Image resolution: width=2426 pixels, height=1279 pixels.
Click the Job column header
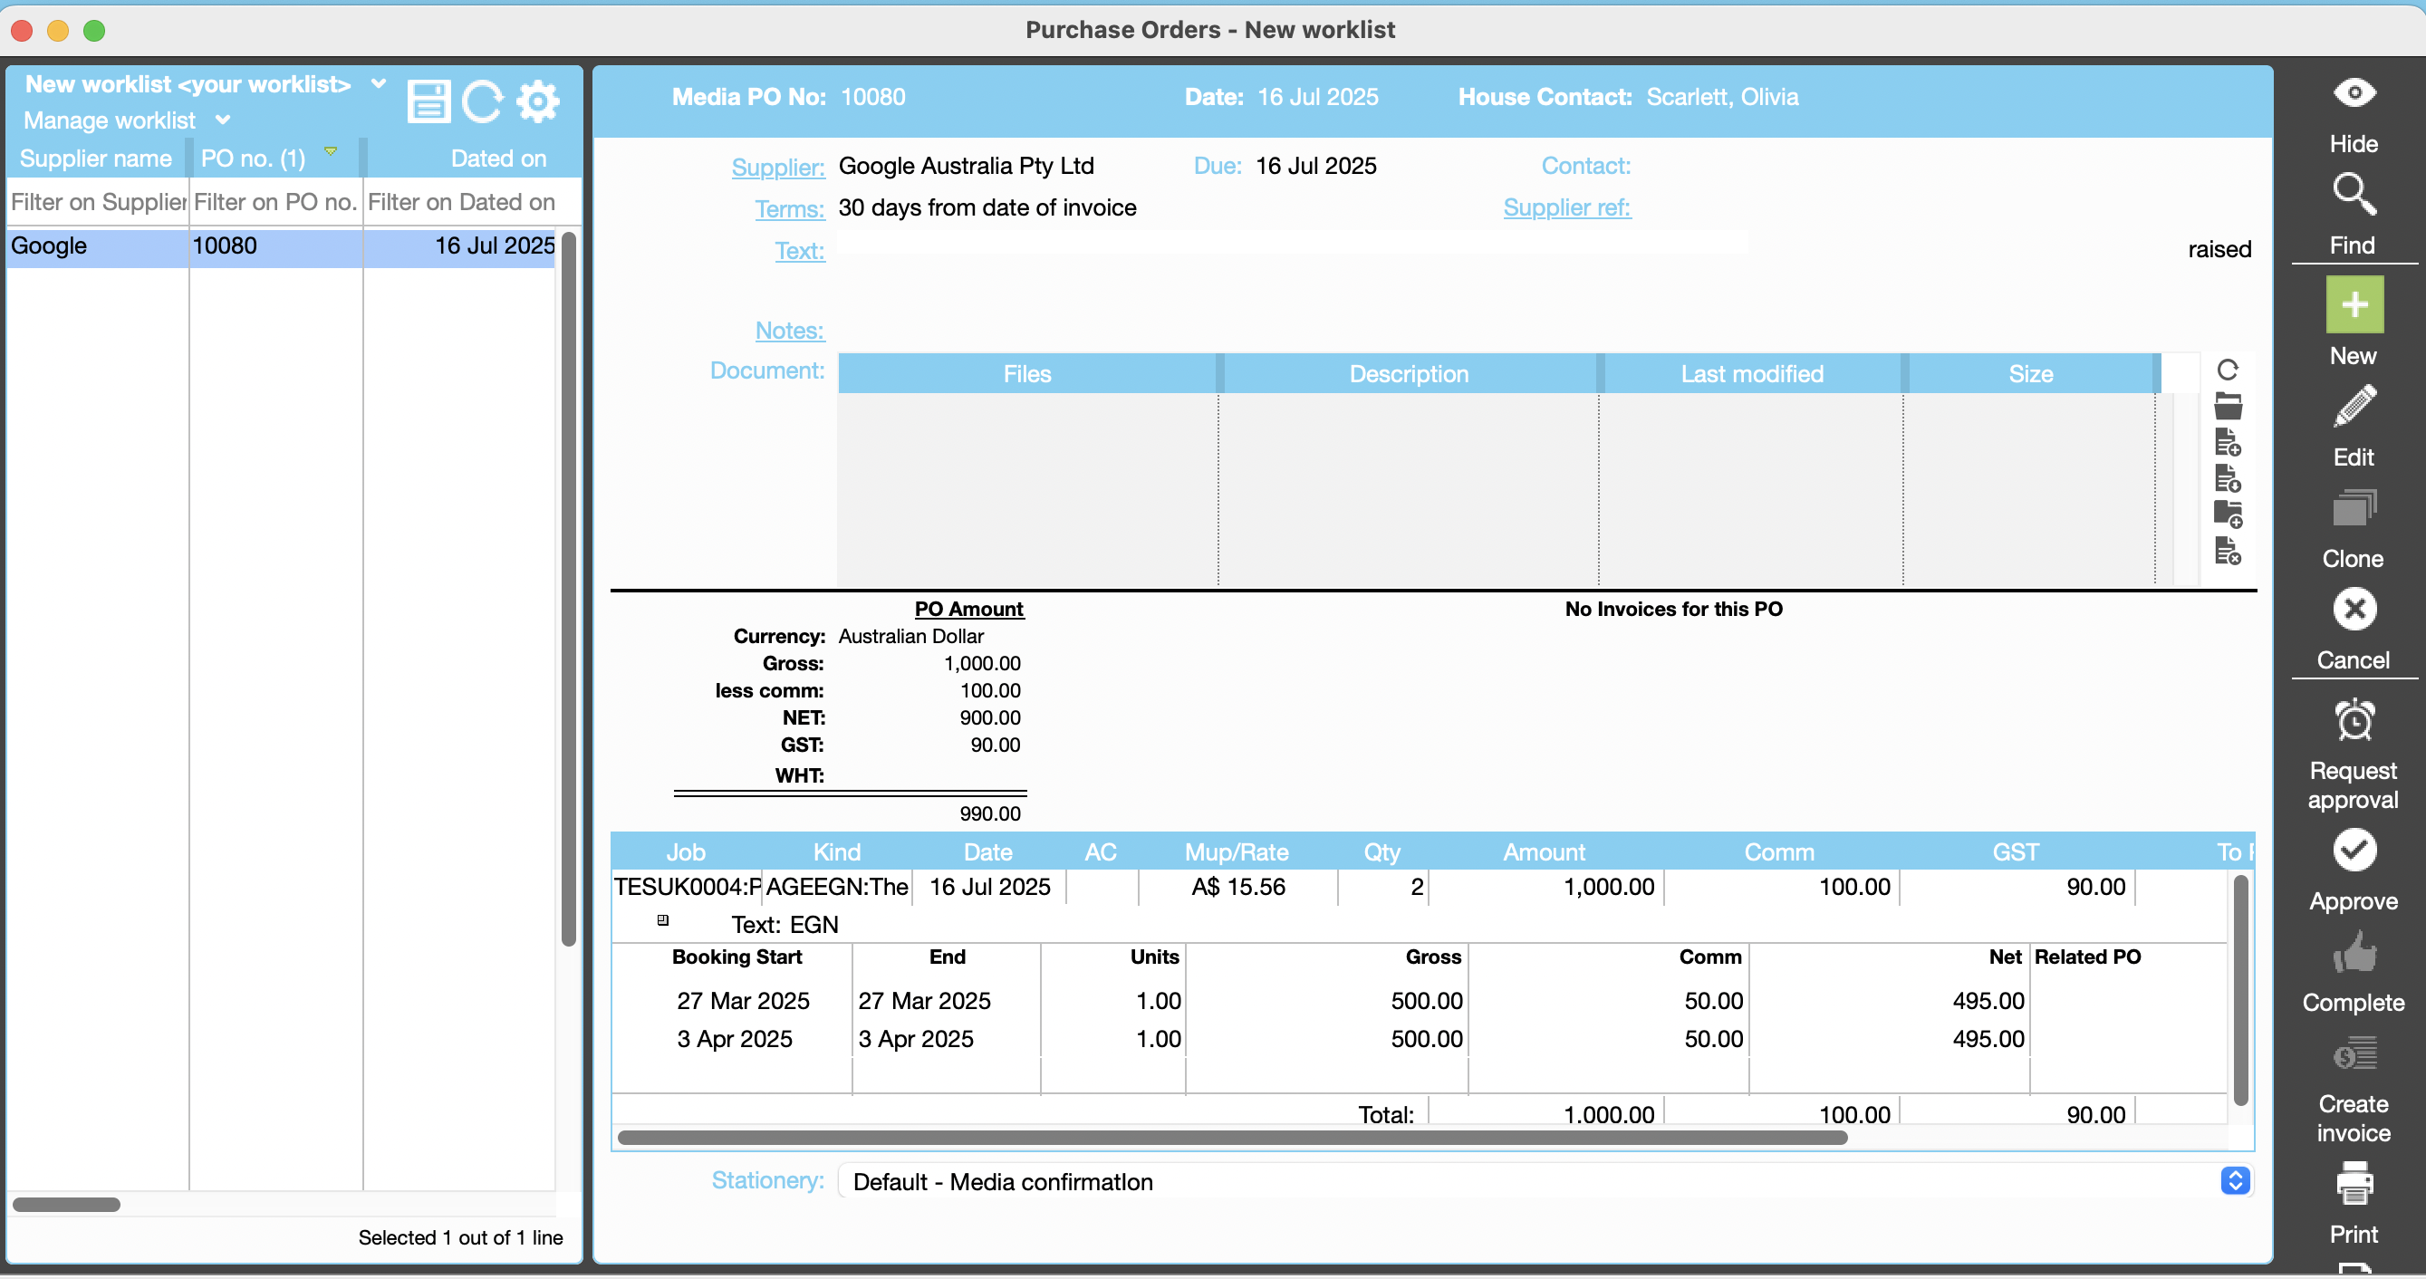[686, 852]
